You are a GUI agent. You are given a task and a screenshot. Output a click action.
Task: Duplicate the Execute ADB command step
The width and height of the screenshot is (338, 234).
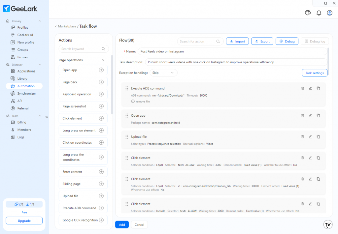(318, 88)
